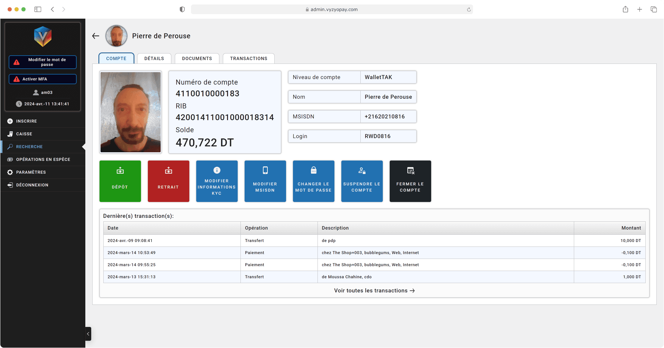Screen dimensions: 664x348
Task: Click the large customer profile photo
Action: click(131, 112)
